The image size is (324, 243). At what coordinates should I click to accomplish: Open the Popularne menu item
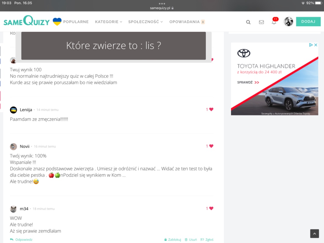(x=76, y=22)
